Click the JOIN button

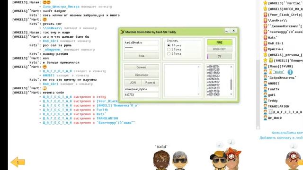[x=133, y=83]
